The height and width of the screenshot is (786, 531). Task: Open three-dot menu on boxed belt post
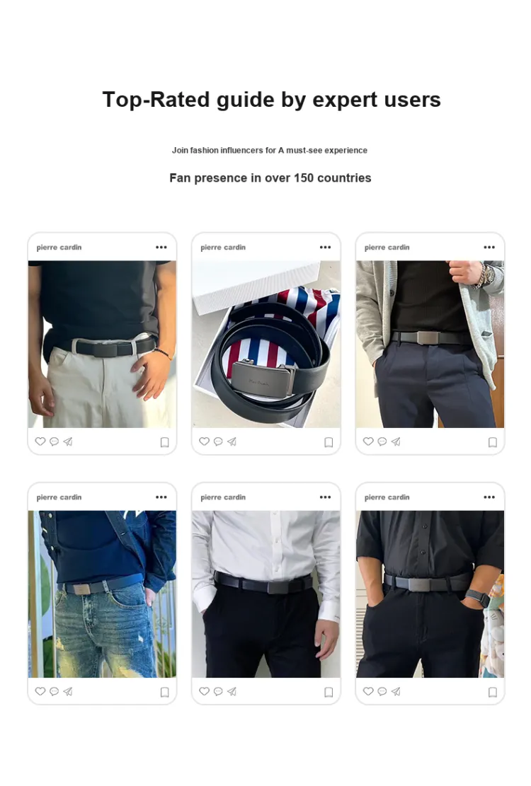pyautogui.click(x=325, y=247)
